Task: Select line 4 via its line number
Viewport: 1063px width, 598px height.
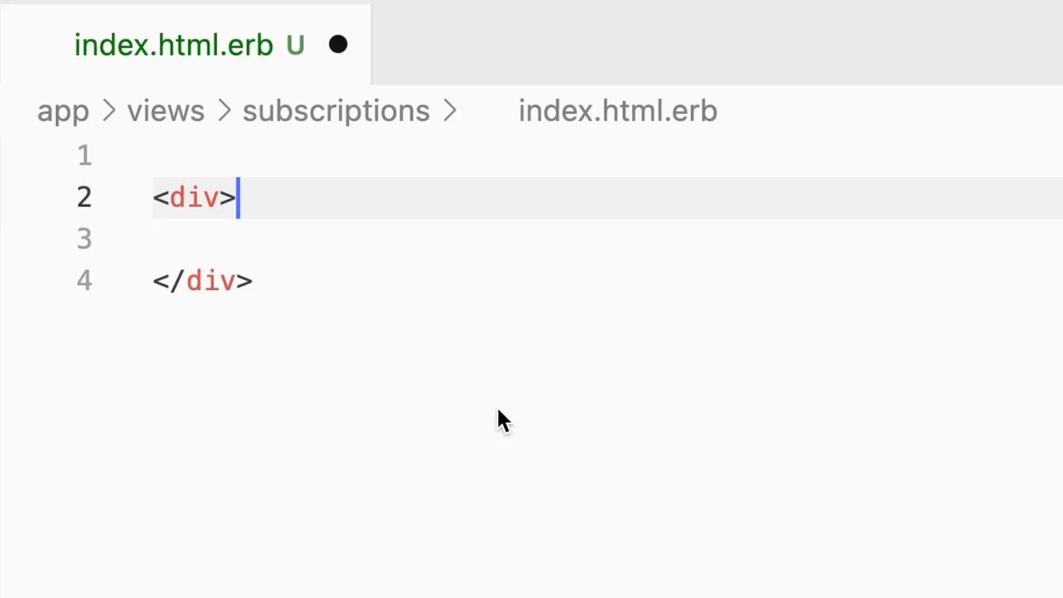Action: click(84, 280)
